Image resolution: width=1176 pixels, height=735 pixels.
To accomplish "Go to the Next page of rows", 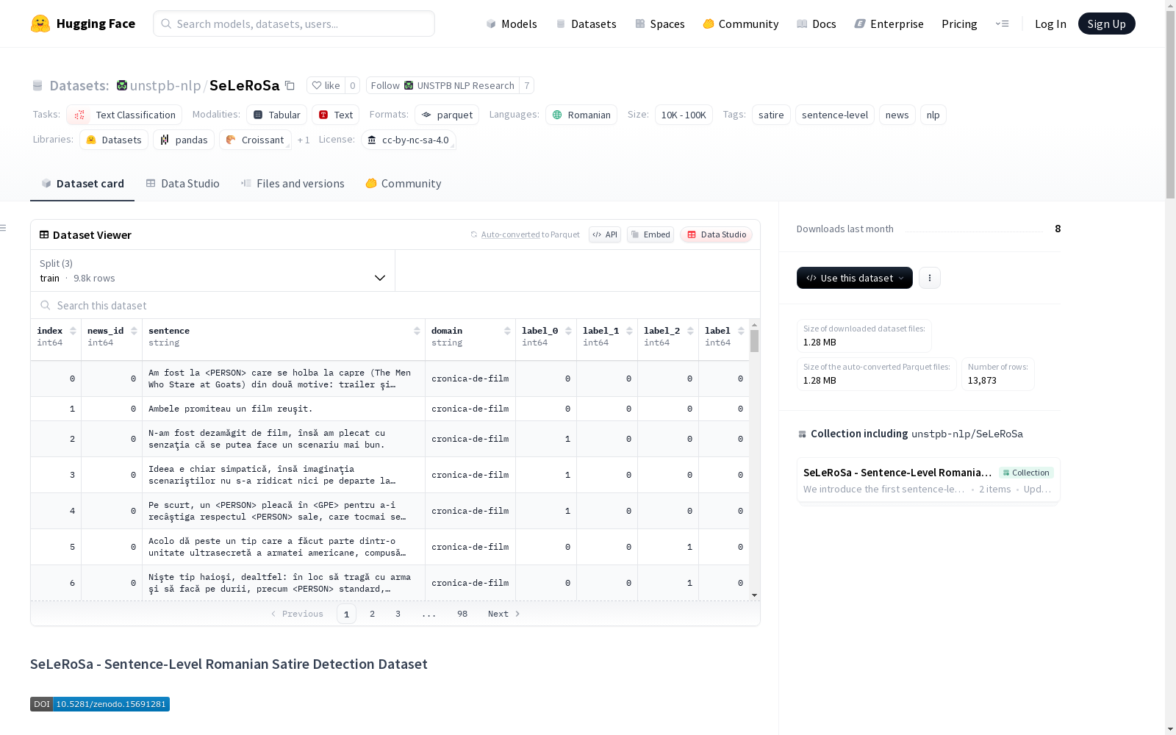I will pyautogui.click(x=504, y=614).
